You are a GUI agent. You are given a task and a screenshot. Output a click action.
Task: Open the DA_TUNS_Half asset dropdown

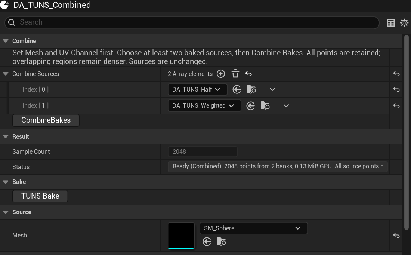coord(197,89)
